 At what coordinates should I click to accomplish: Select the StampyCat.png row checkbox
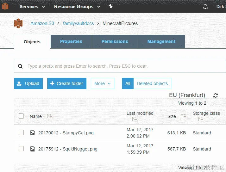(x=21, y=132)
